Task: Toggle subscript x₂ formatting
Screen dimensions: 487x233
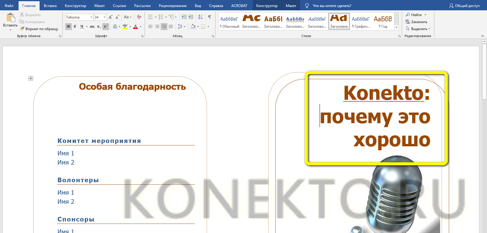Action: (99, 26)
